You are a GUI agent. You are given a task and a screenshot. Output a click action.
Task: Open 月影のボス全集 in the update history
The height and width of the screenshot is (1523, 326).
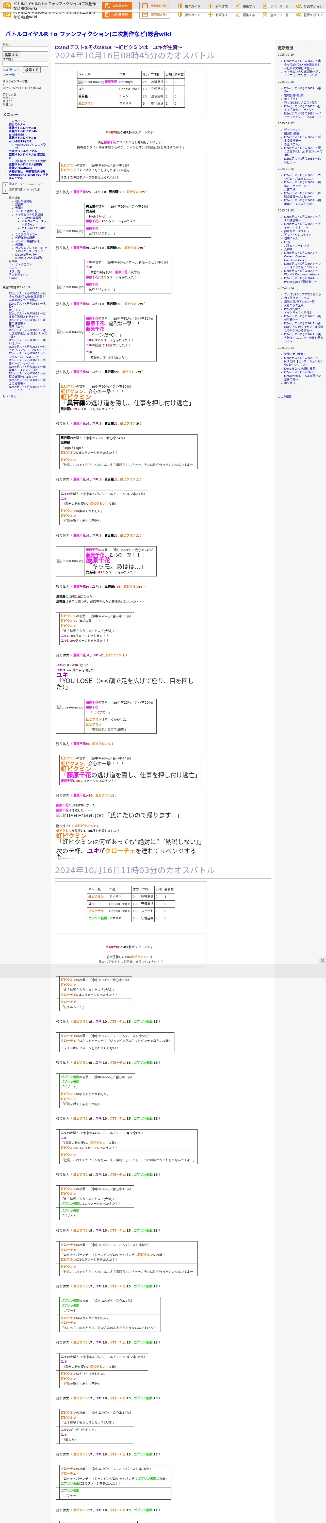click(294, 305)
